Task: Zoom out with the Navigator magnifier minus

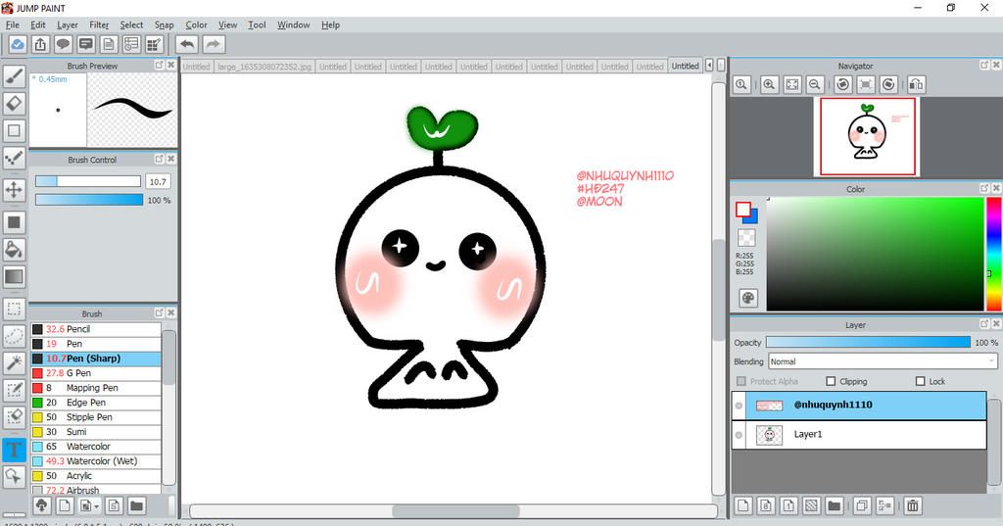Action: [814, 84]
